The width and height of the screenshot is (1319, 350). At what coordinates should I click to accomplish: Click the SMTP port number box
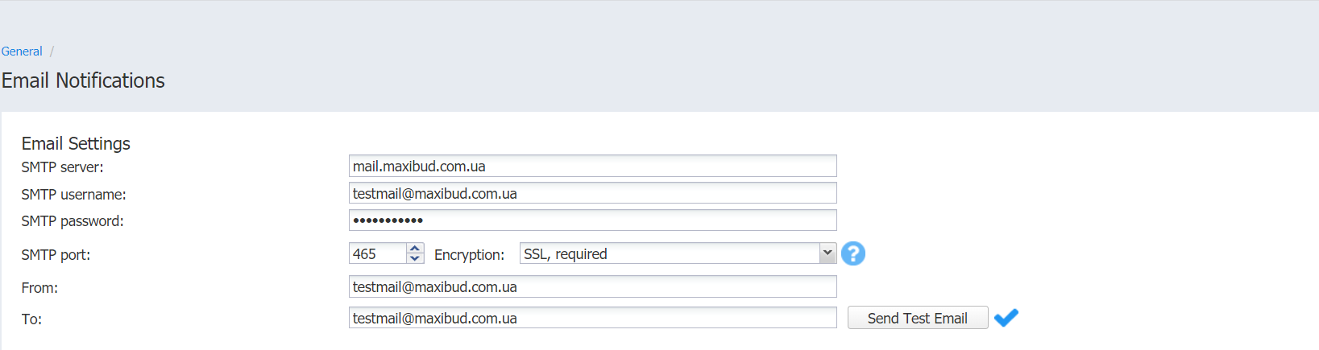[x=378, y=253]
